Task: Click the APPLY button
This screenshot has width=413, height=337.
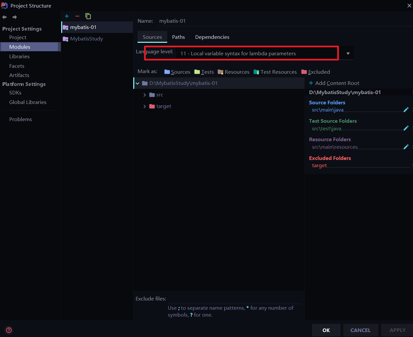Action: click(x=398, y=330)
